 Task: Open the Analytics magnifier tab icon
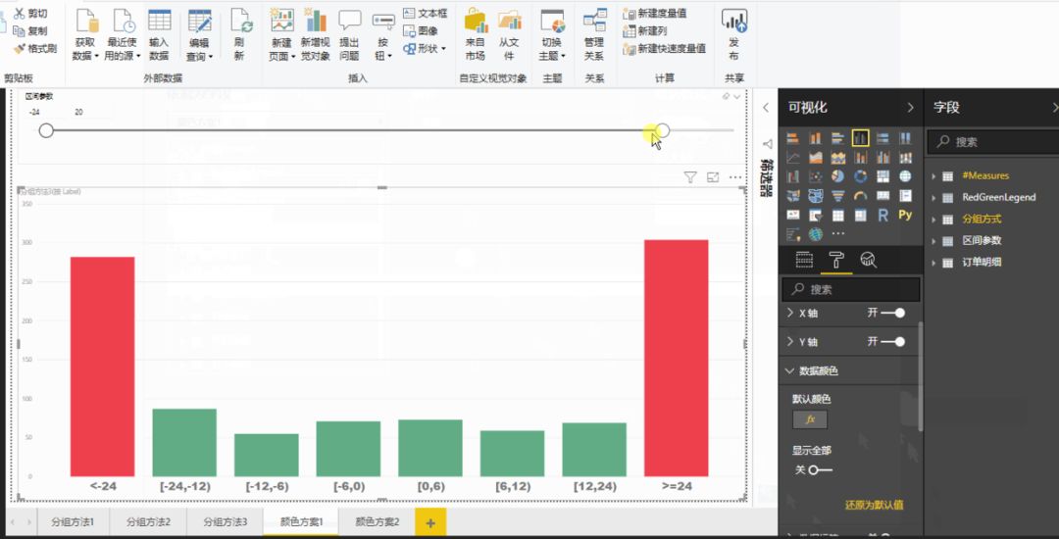pyautogui.click(x=869, y=260)
